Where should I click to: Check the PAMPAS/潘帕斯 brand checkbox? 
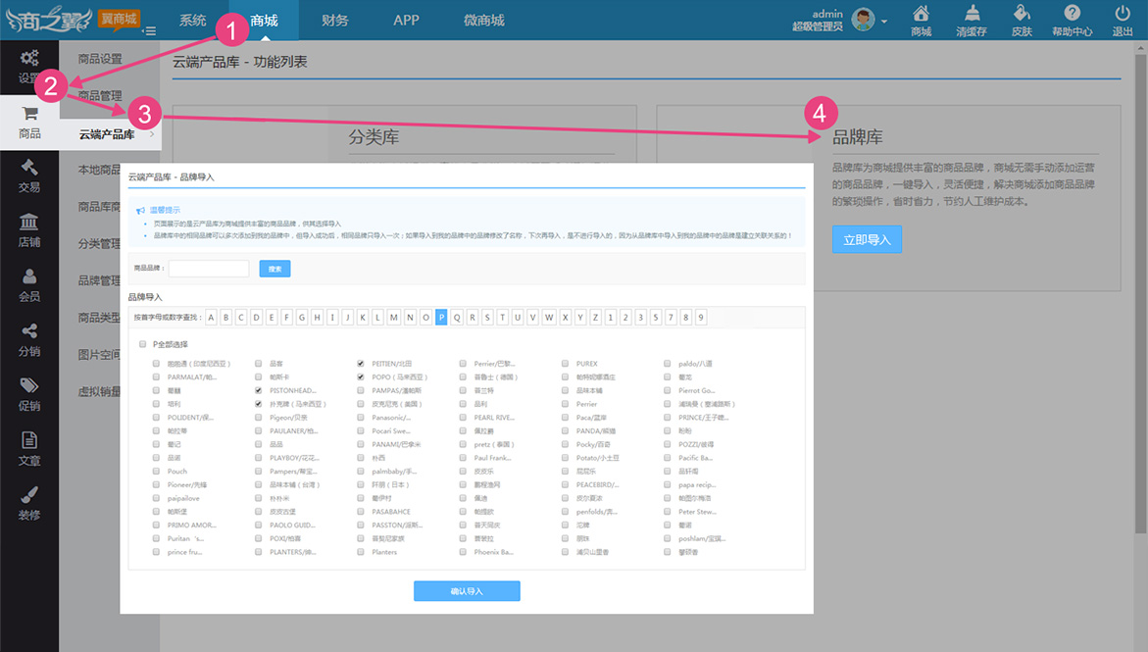tap(360, 390)
